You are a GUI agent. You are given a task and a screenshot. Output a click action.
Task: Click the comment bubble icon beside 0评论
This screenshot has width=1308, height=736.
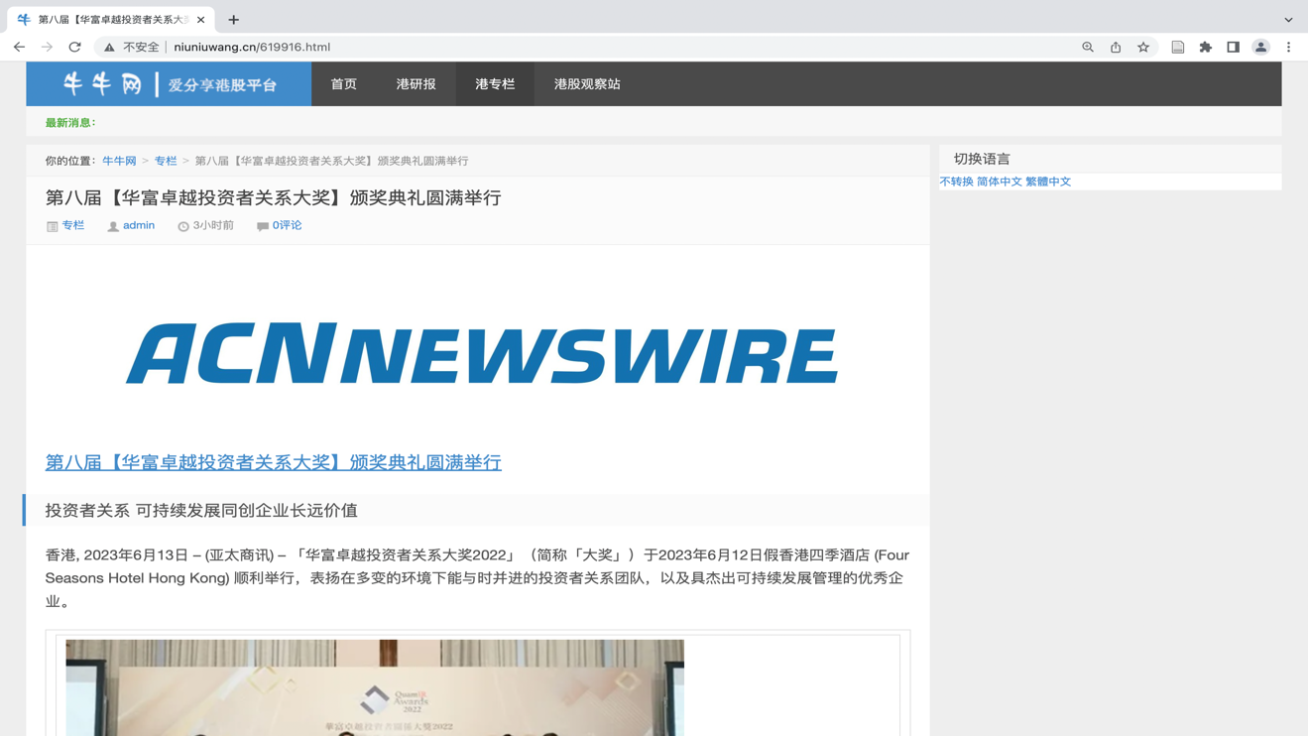pos(263,226)
